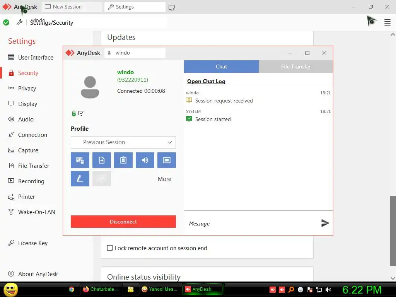Launch Chrome from the taskbar
396x297 pixels.
click(72, 289)
